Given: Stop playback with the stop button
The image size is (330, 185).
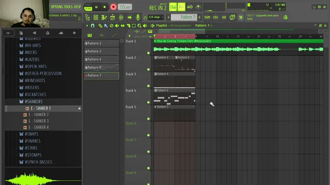Looking at the screenshot, I should click(x=105, y=7).
